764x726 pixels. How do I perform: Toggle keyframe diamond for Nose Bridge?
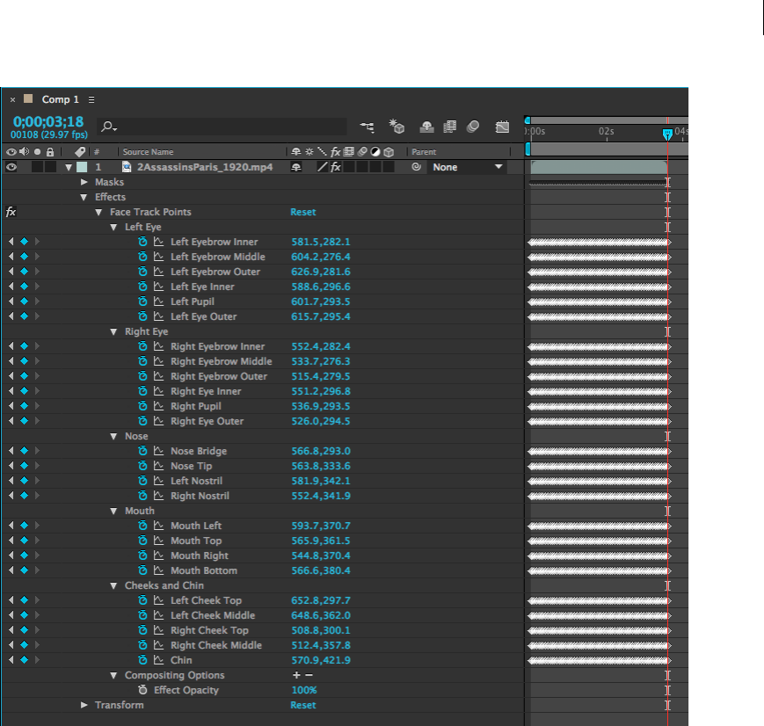tap(24, 451)
